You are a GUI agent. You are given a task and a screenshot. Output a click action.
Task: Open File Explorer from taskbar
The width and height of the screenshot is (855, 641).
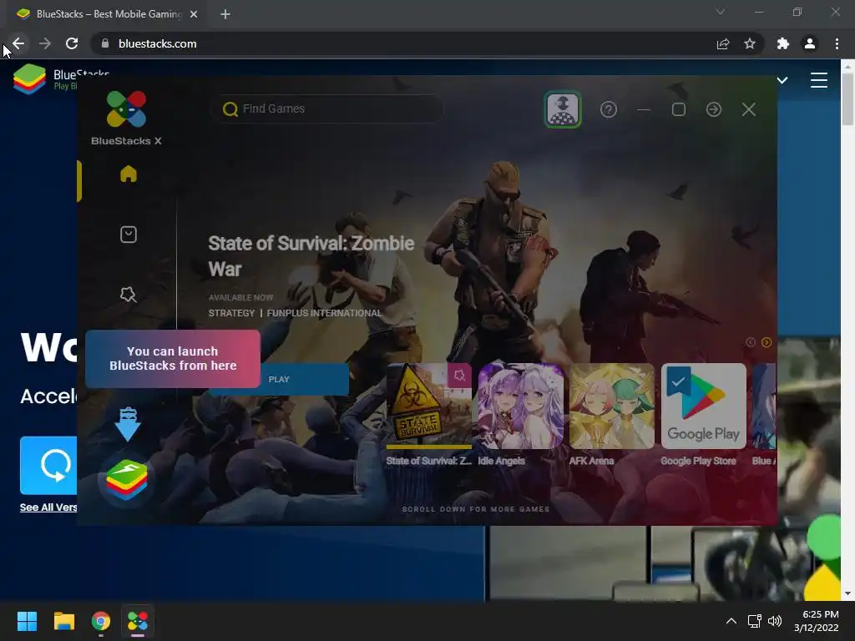tap(63, 621)
